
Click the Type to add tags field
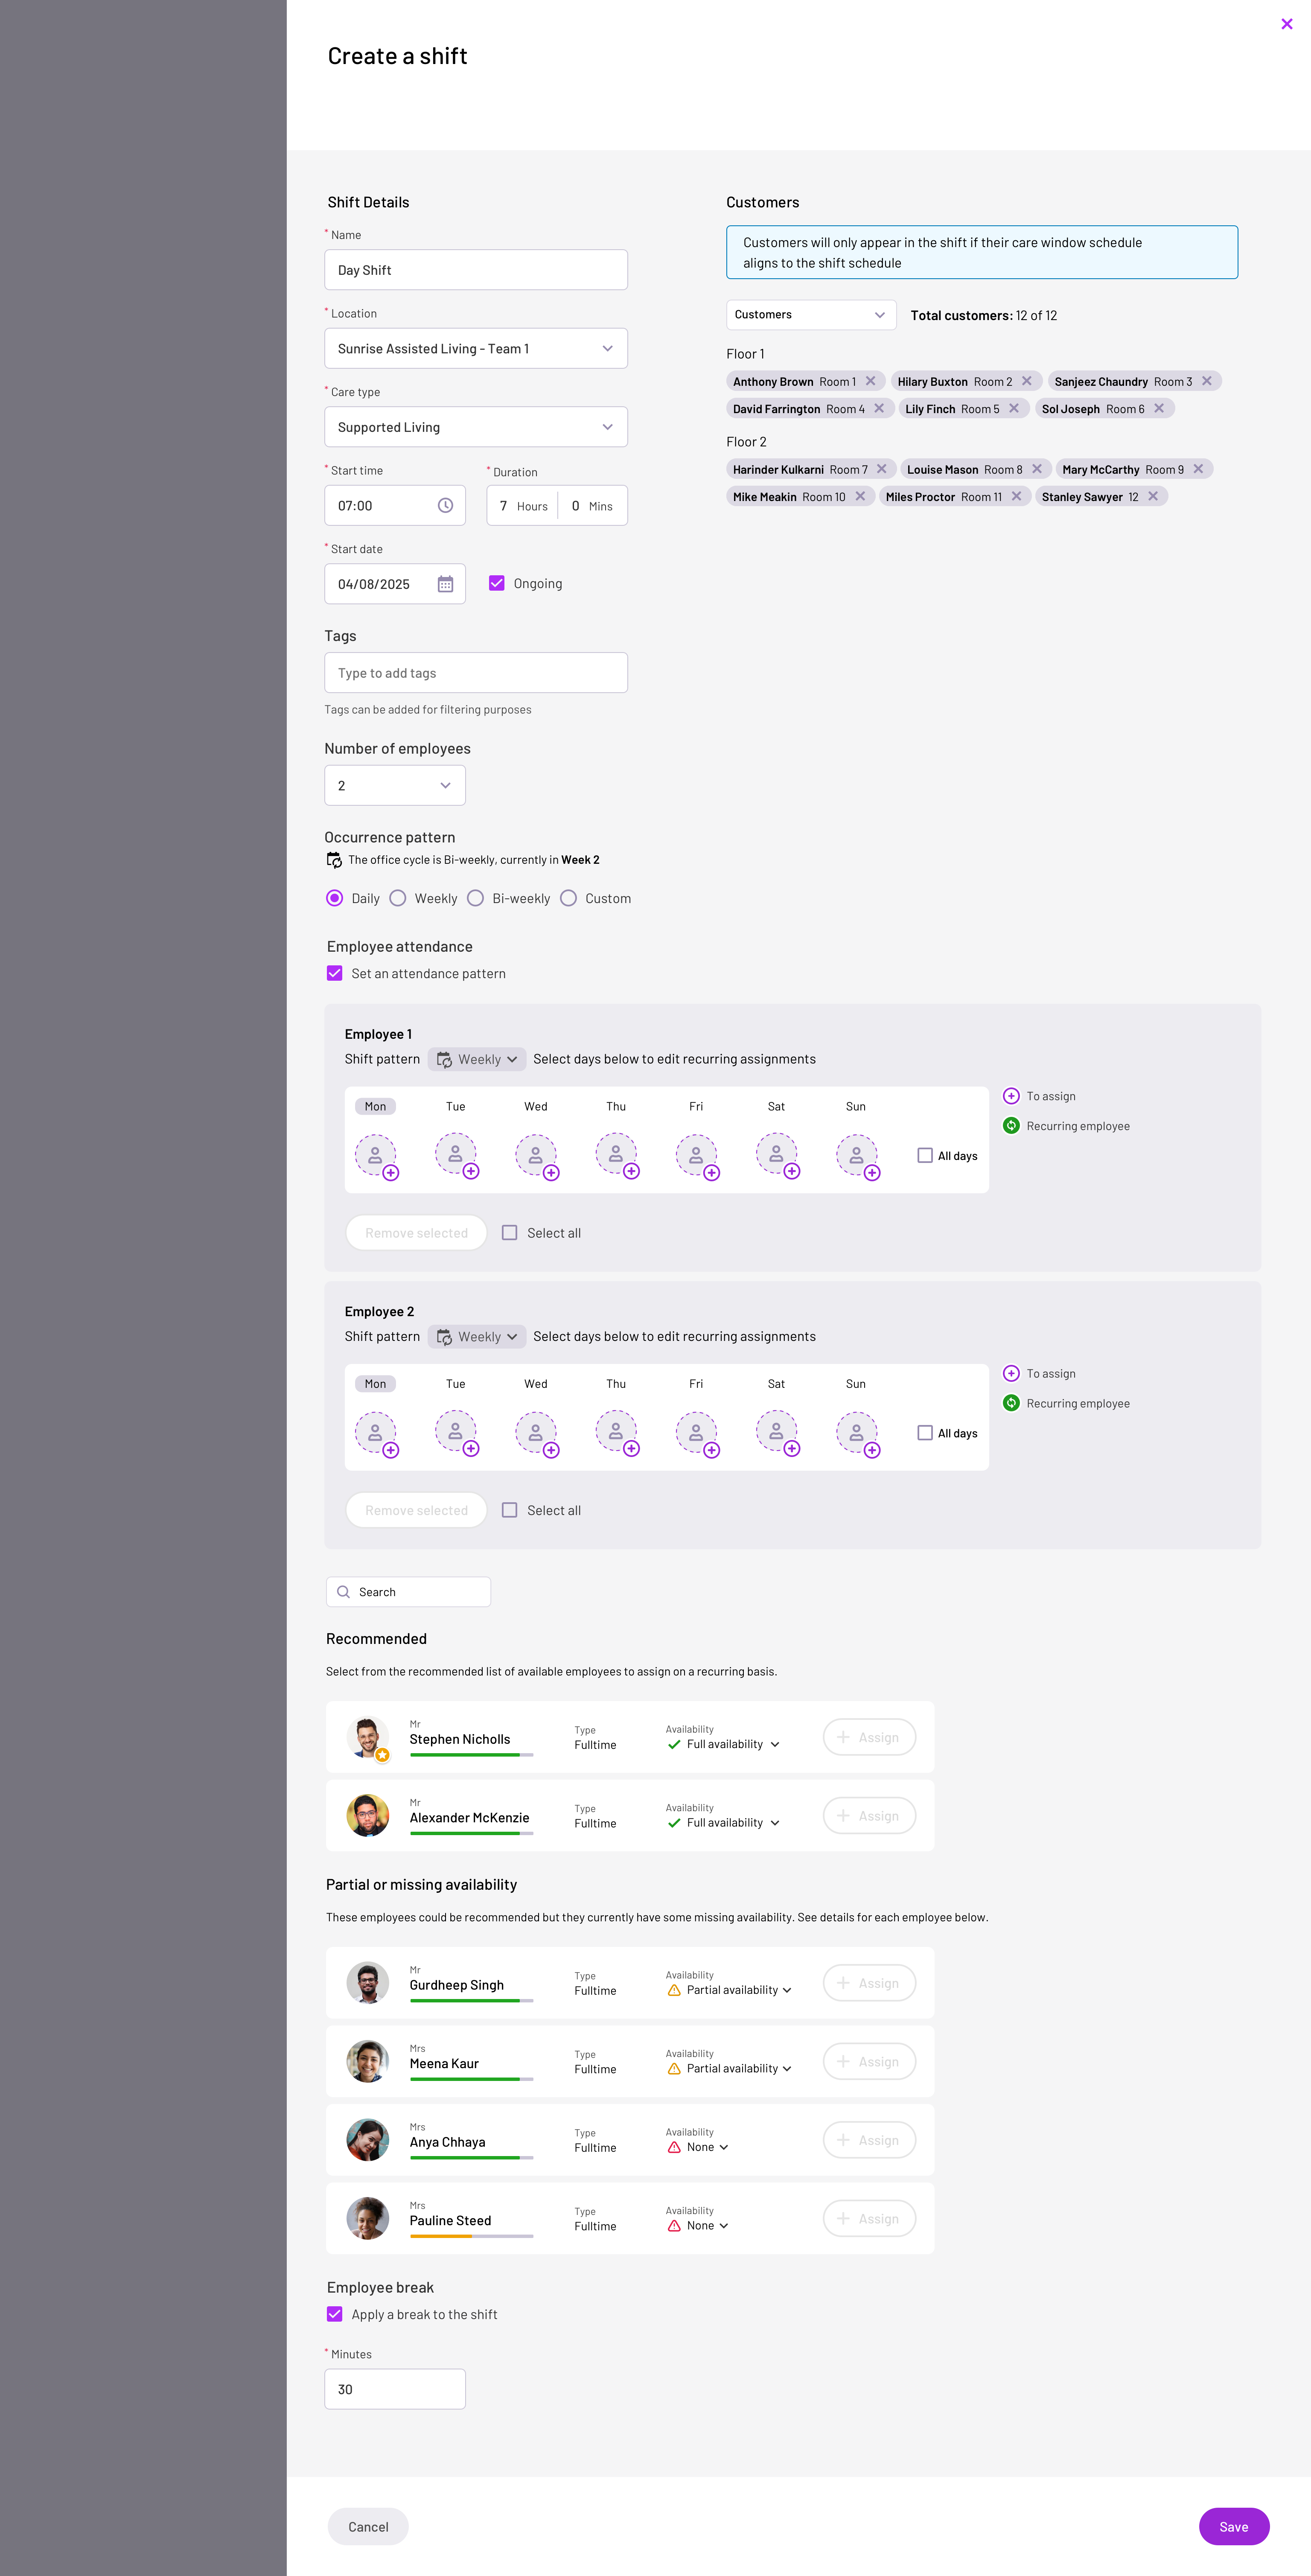[x=476, y=673]
